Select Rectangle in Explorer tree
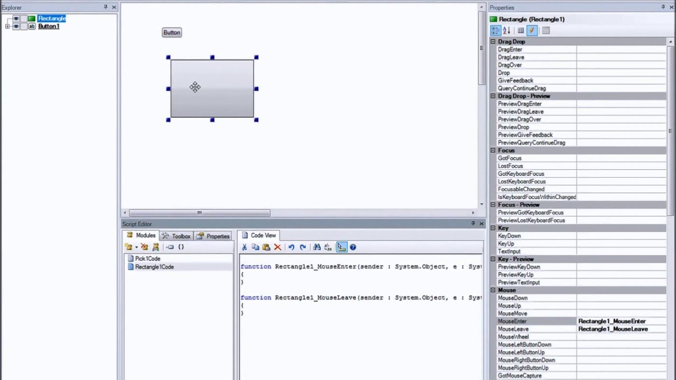Image resolution: width=676 pixels, height=380 pixels. (52, 18)
